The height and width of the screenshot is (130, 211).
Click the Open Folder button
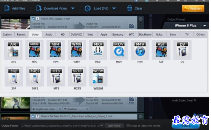pos(114,126)
